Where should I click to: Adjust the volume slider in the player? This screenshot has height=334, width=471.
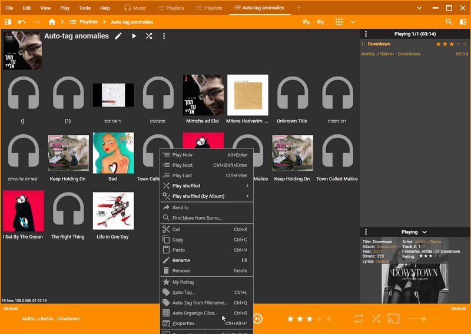(x=424, y=319)
